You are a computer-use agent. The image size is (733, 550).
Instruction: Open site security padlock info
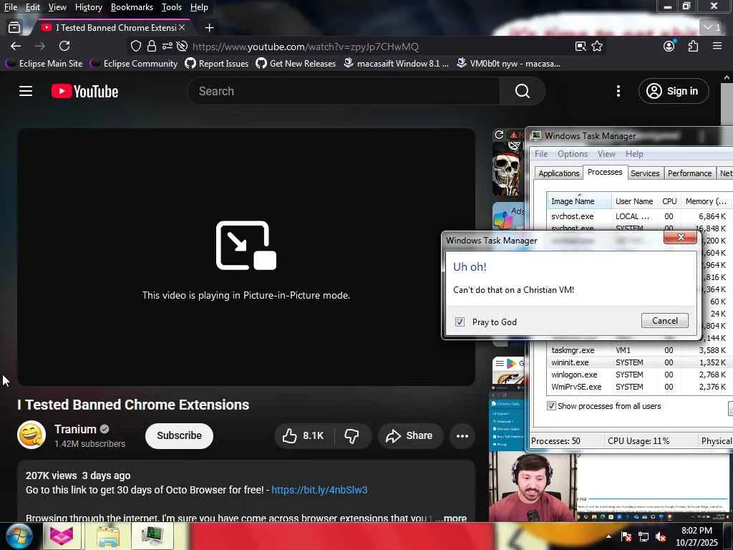(152, 46)
